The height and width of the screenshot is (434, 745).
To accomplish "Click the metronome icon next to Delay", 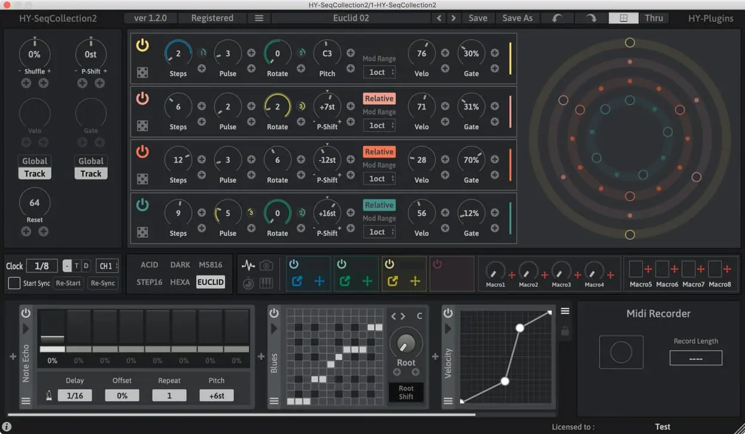I will pyautogui.click(x=48, y=396).
